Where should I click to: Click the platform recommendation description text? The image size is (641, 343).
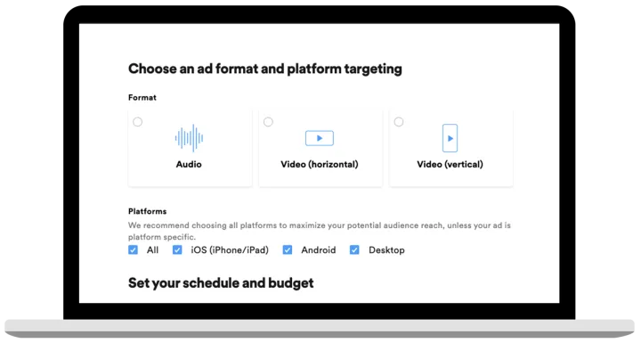(320, 231)
